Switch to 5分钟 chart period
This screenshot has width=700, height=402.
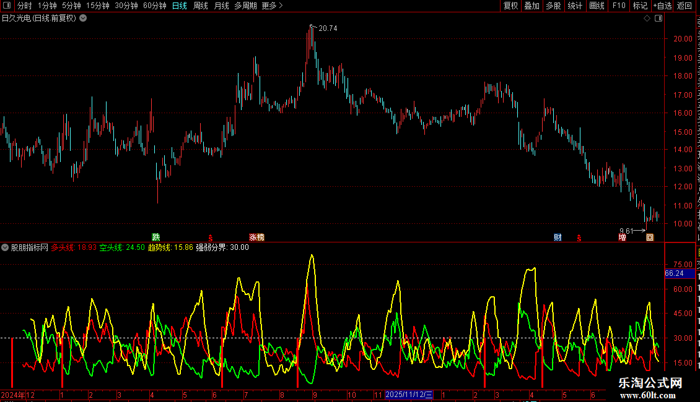pos(71,6)
